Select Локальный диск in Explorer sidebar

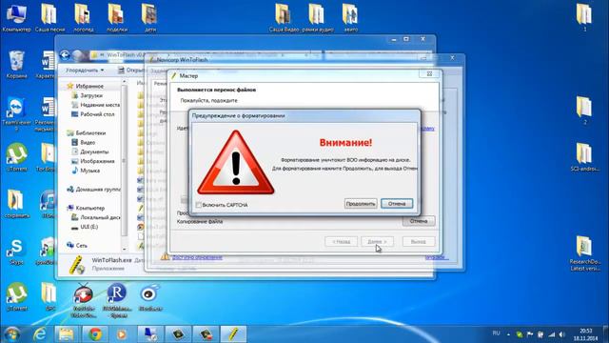pyautogui.click(x=96, y=217)
